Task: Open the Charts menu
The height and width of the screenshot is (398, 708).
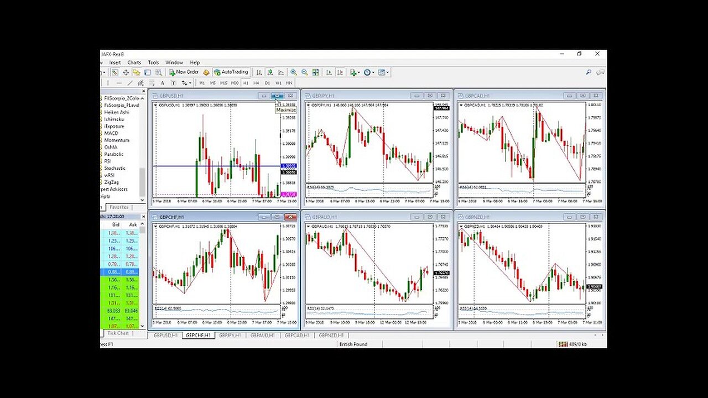Action: 134,62
